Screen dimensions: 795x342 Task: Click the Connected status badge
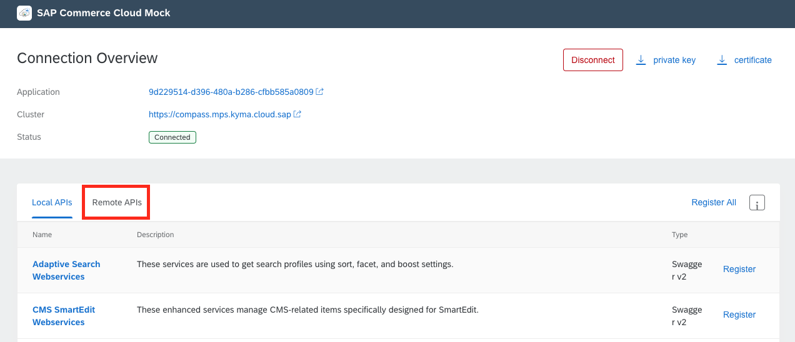(x=172, y=137)
